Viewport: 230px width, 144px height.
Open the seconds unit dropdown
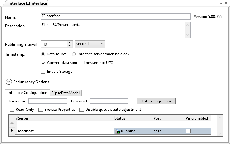point(90,44)
